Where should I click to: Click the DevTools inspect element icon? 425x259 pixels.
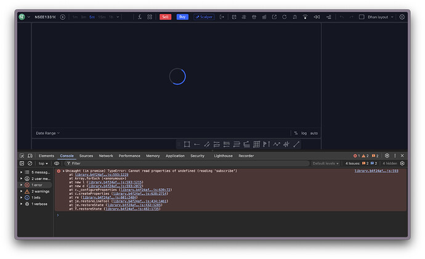click(22, 156)
